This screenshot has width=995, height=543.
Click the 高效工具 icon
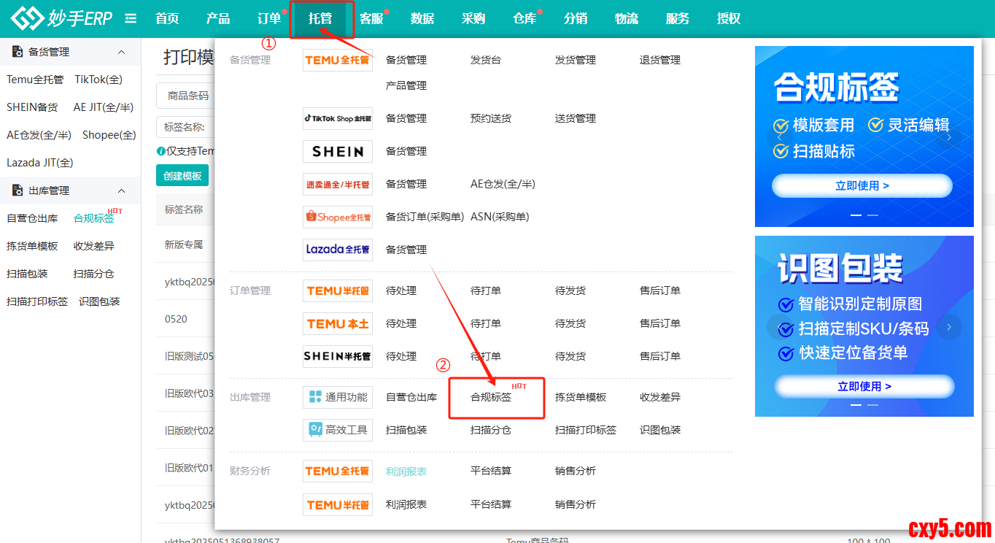[337, 430]
